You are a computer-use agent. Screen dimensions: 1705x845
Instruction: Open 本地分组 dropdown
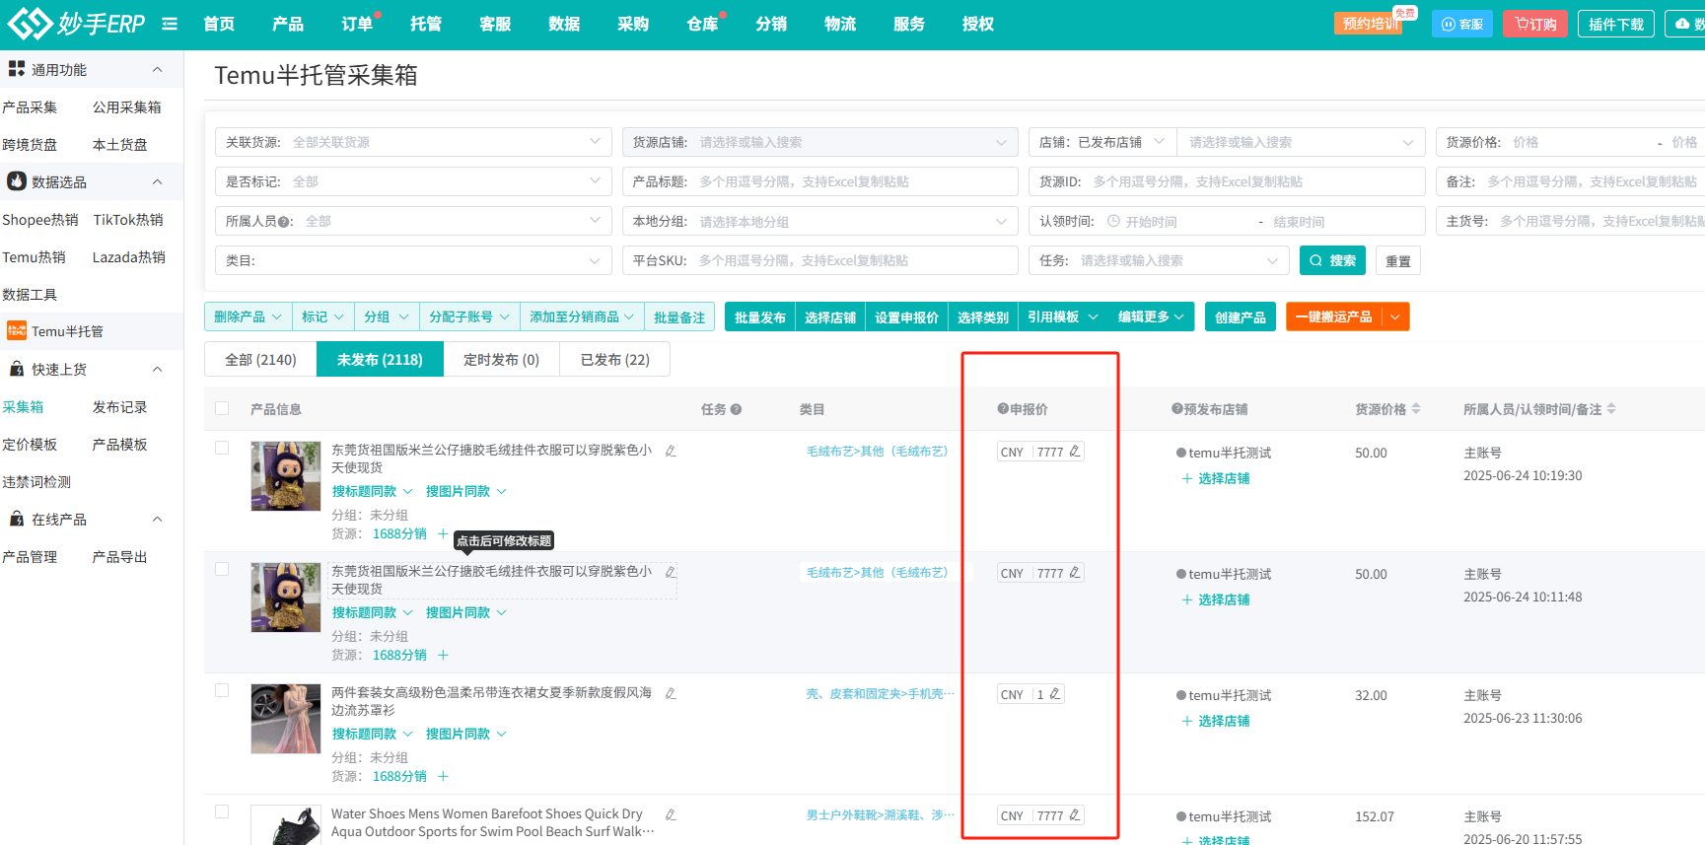819,221
